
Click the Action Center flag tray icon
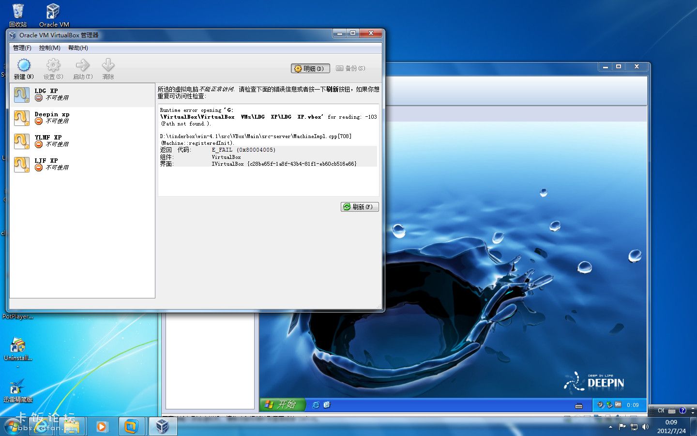coord(622,427)
